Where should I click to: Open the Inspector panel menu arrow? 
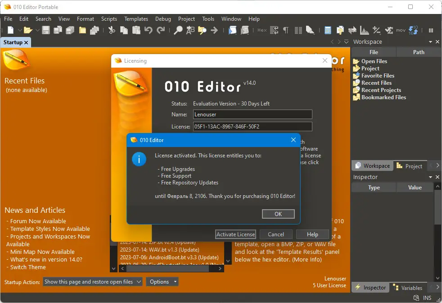click(x=430, y=177)
